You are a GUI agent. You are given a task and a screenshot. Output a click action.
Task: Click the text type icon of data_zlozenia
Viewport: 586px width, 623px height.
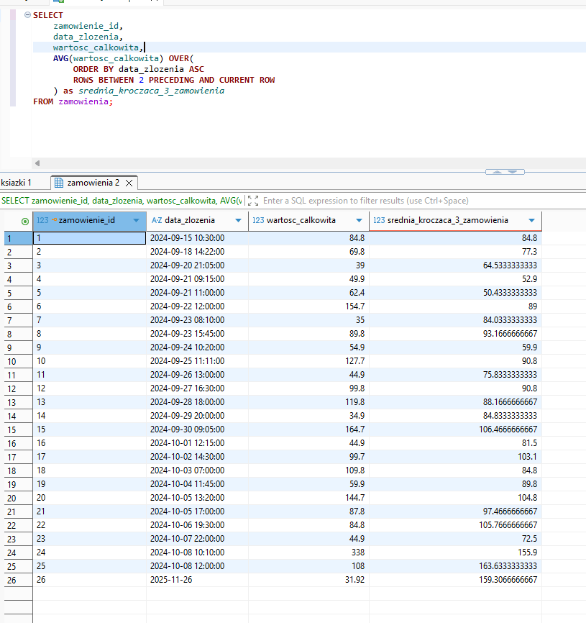pyautogui.click(x=157, y=220)
